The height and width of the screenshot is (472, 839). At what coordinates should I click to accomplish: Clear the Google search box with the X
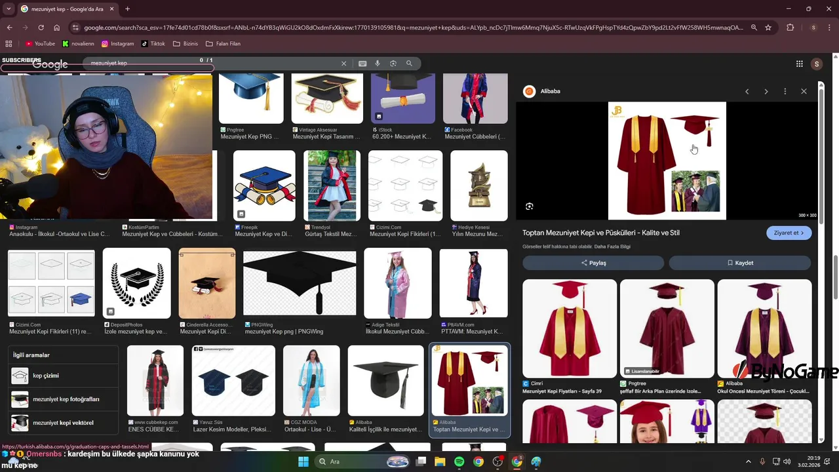pyautogui.click(x=343, y=64)
